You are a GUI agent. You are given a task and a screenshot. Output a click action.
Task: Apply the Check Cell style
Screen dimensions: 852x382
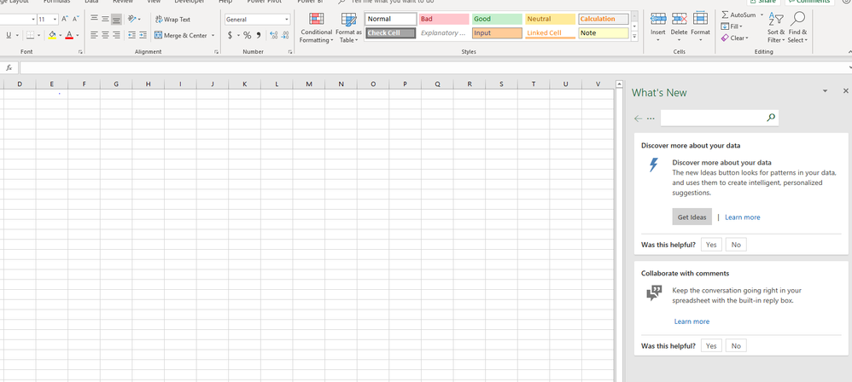point(391,33)
